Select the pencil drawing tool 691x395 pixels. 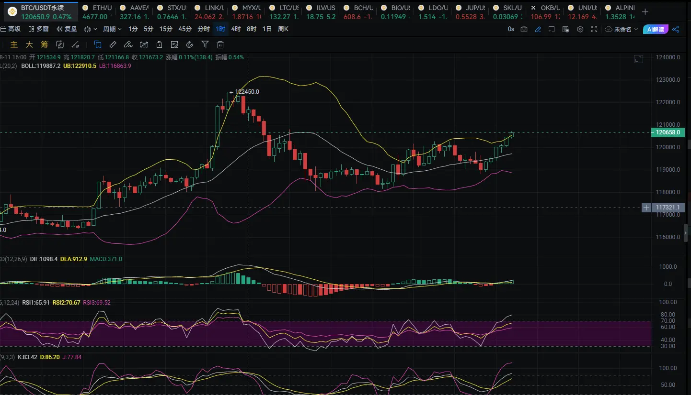[128, 45]
